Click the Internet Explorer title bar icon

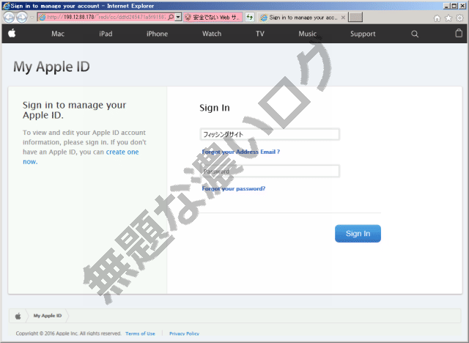[x=6, y=6]
